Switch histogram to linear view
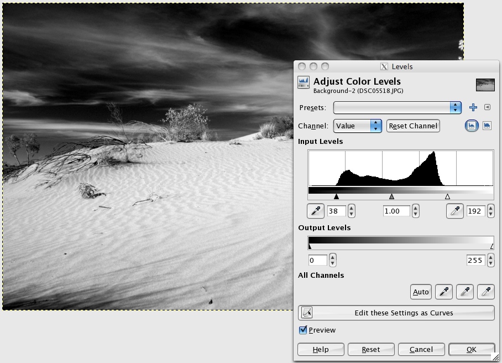The width and height of the screenshot is (502, 363). click(472, 126)
